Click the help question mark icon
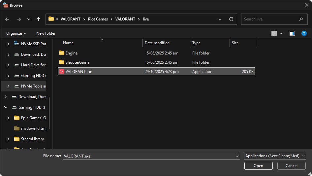Image resolution: width=312 pixels, height=176 pixels. point(304,33)
